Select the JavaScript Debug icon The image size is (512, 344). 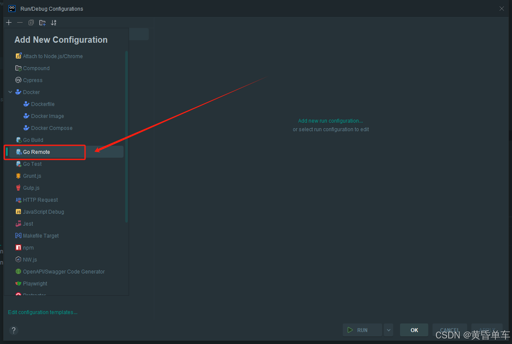coord(18,212)
